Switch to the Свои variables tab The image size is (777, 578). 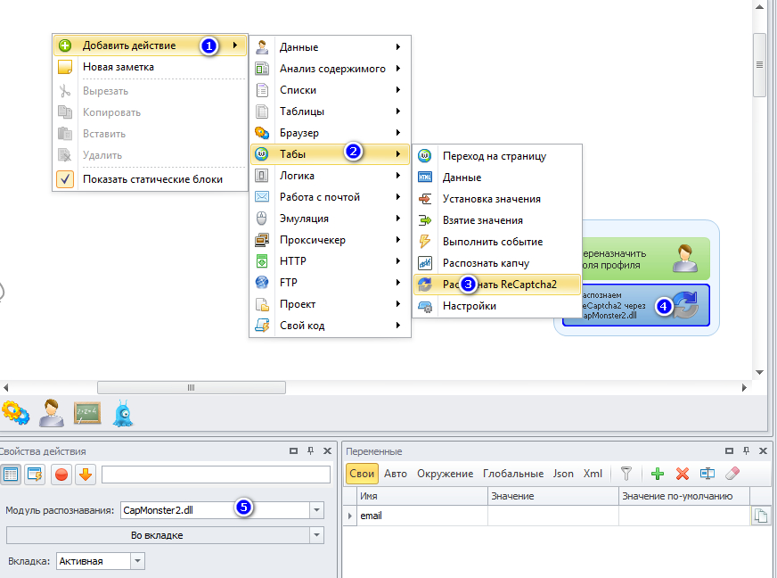click(x=362, y=474)
